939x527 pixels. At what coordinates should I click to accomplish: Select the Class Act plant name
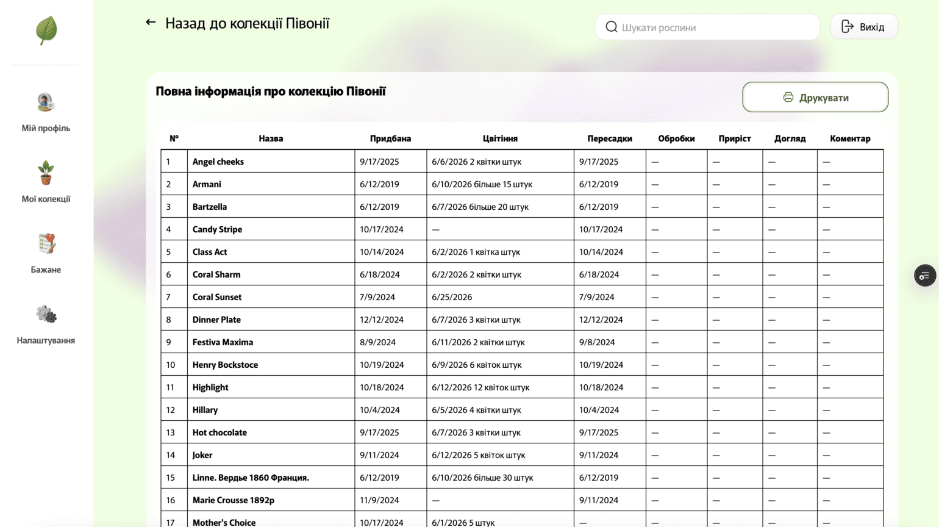pyautogui.click(x=210, y=252)
